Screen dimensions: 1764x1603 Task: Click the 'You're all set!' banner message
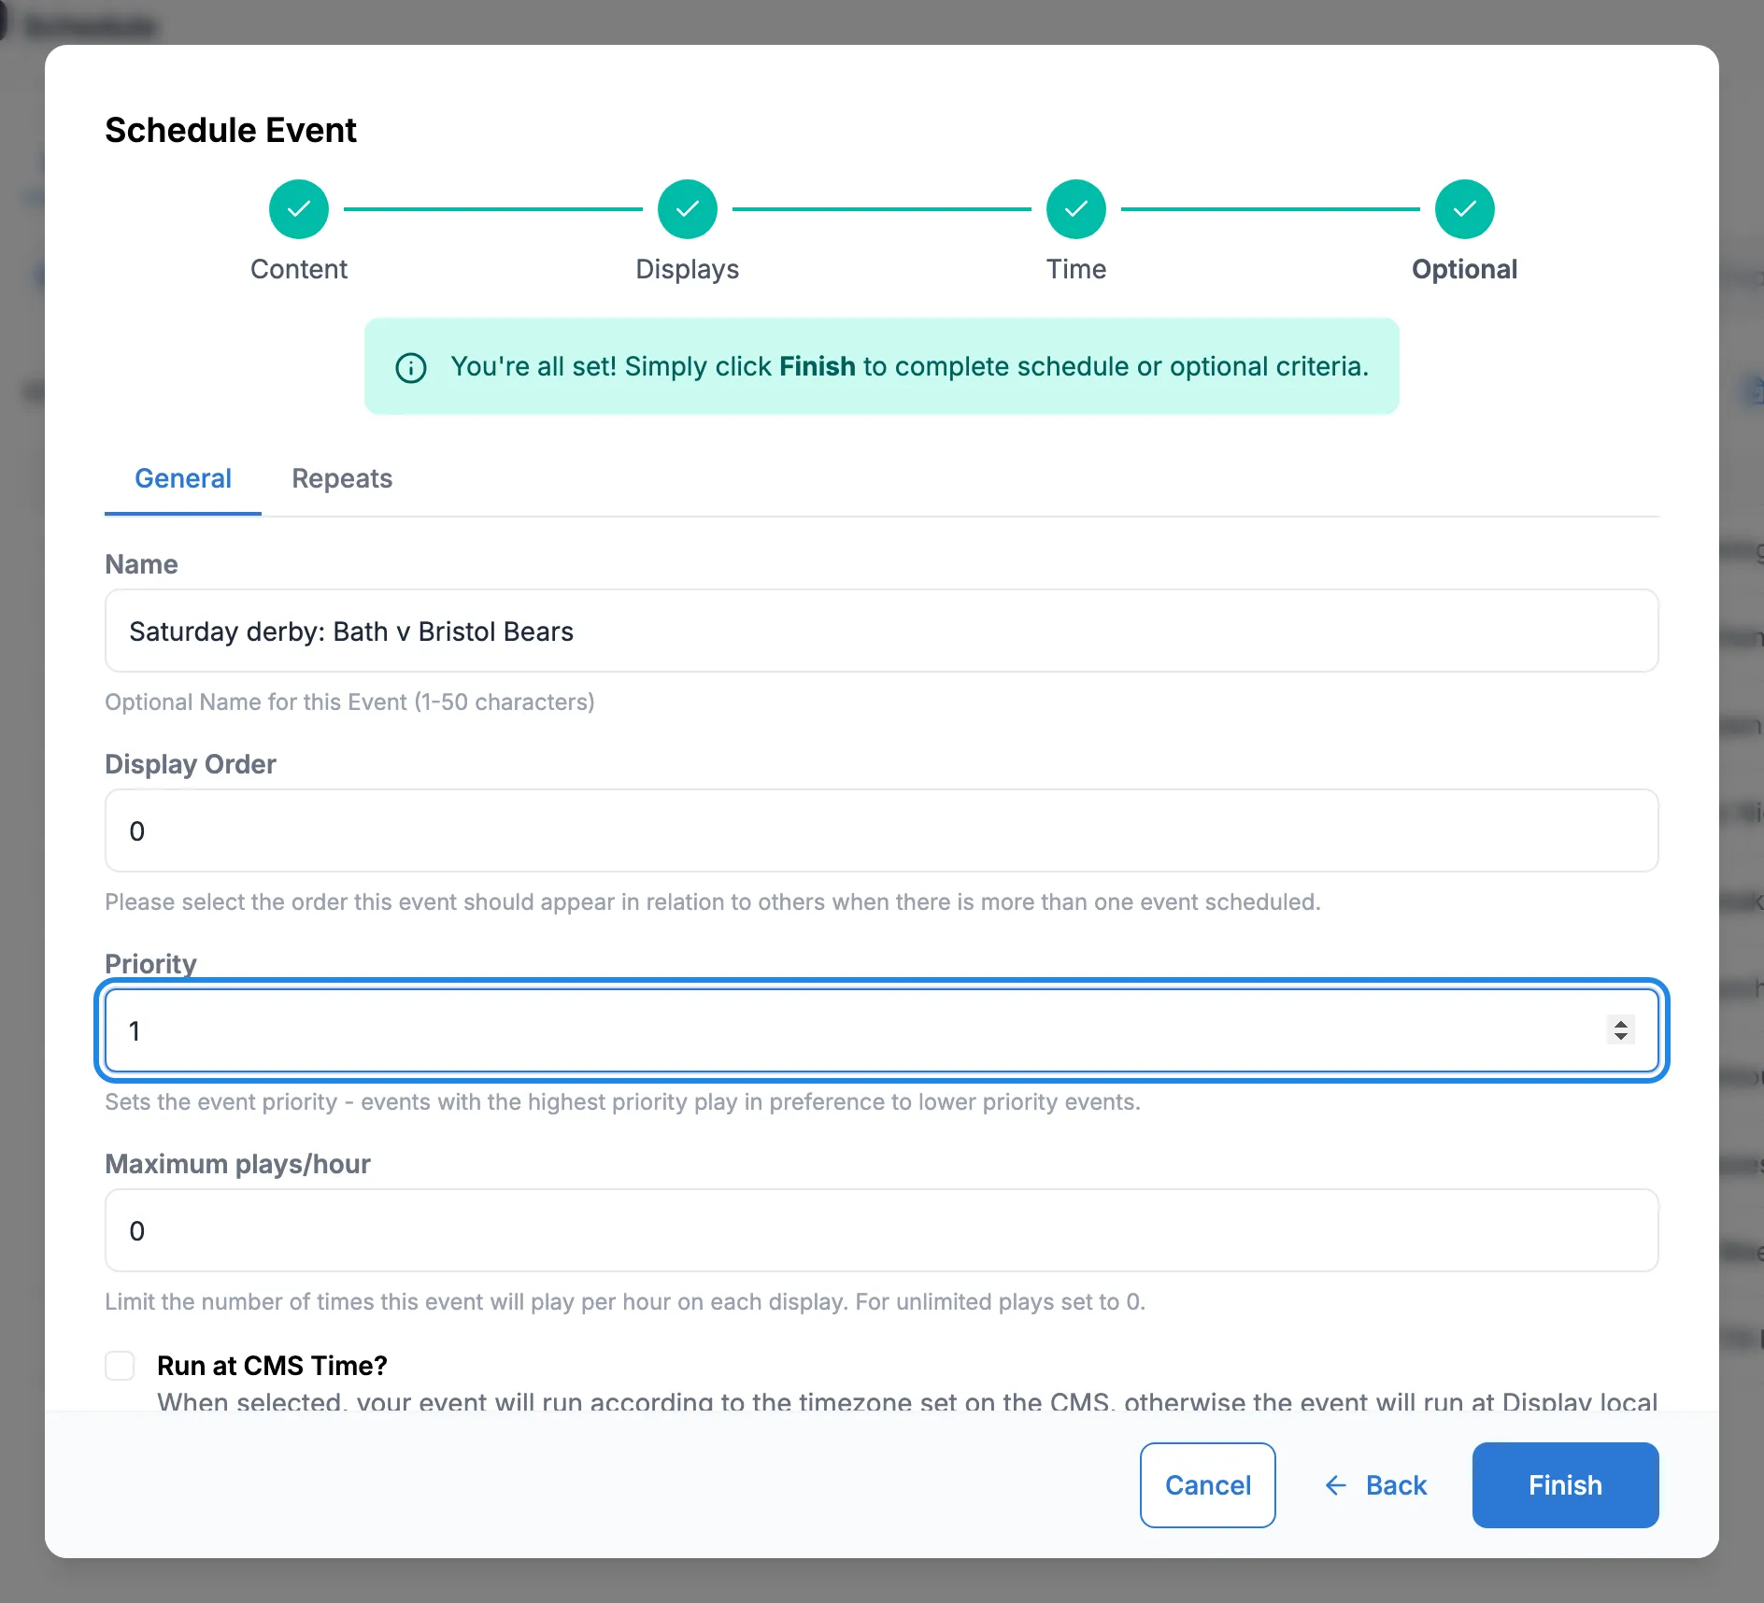(x=910, y=366)
